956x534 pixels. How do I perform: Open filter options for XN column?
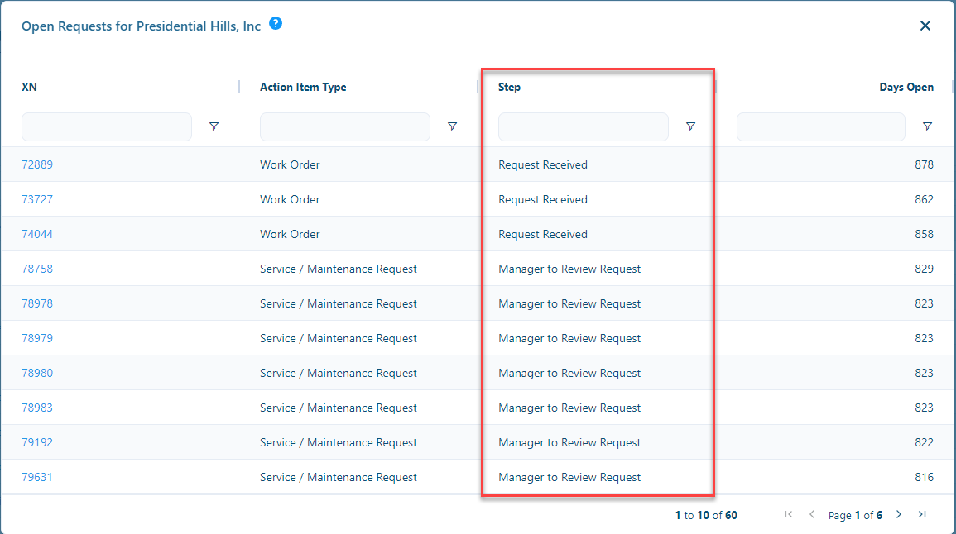click(x=214, y=126)
